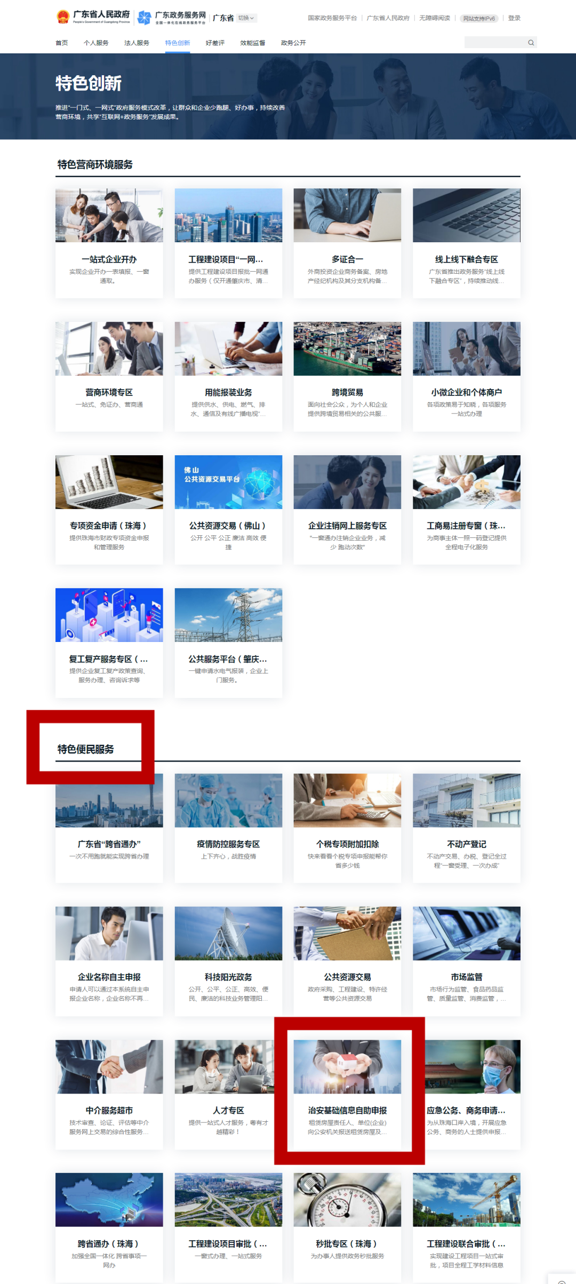The width and height of the screenshot is (576, 1284).
Task: Switch to the 个人服务 tab
Action: (96, 43)
